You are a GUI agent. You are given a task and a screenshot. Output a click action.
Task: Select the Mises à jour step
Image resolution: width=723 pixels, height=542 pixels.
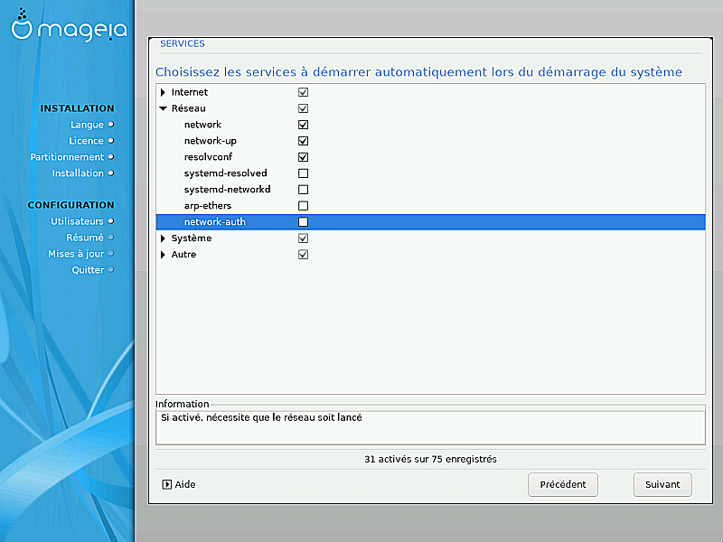click(x=76, y=254)
